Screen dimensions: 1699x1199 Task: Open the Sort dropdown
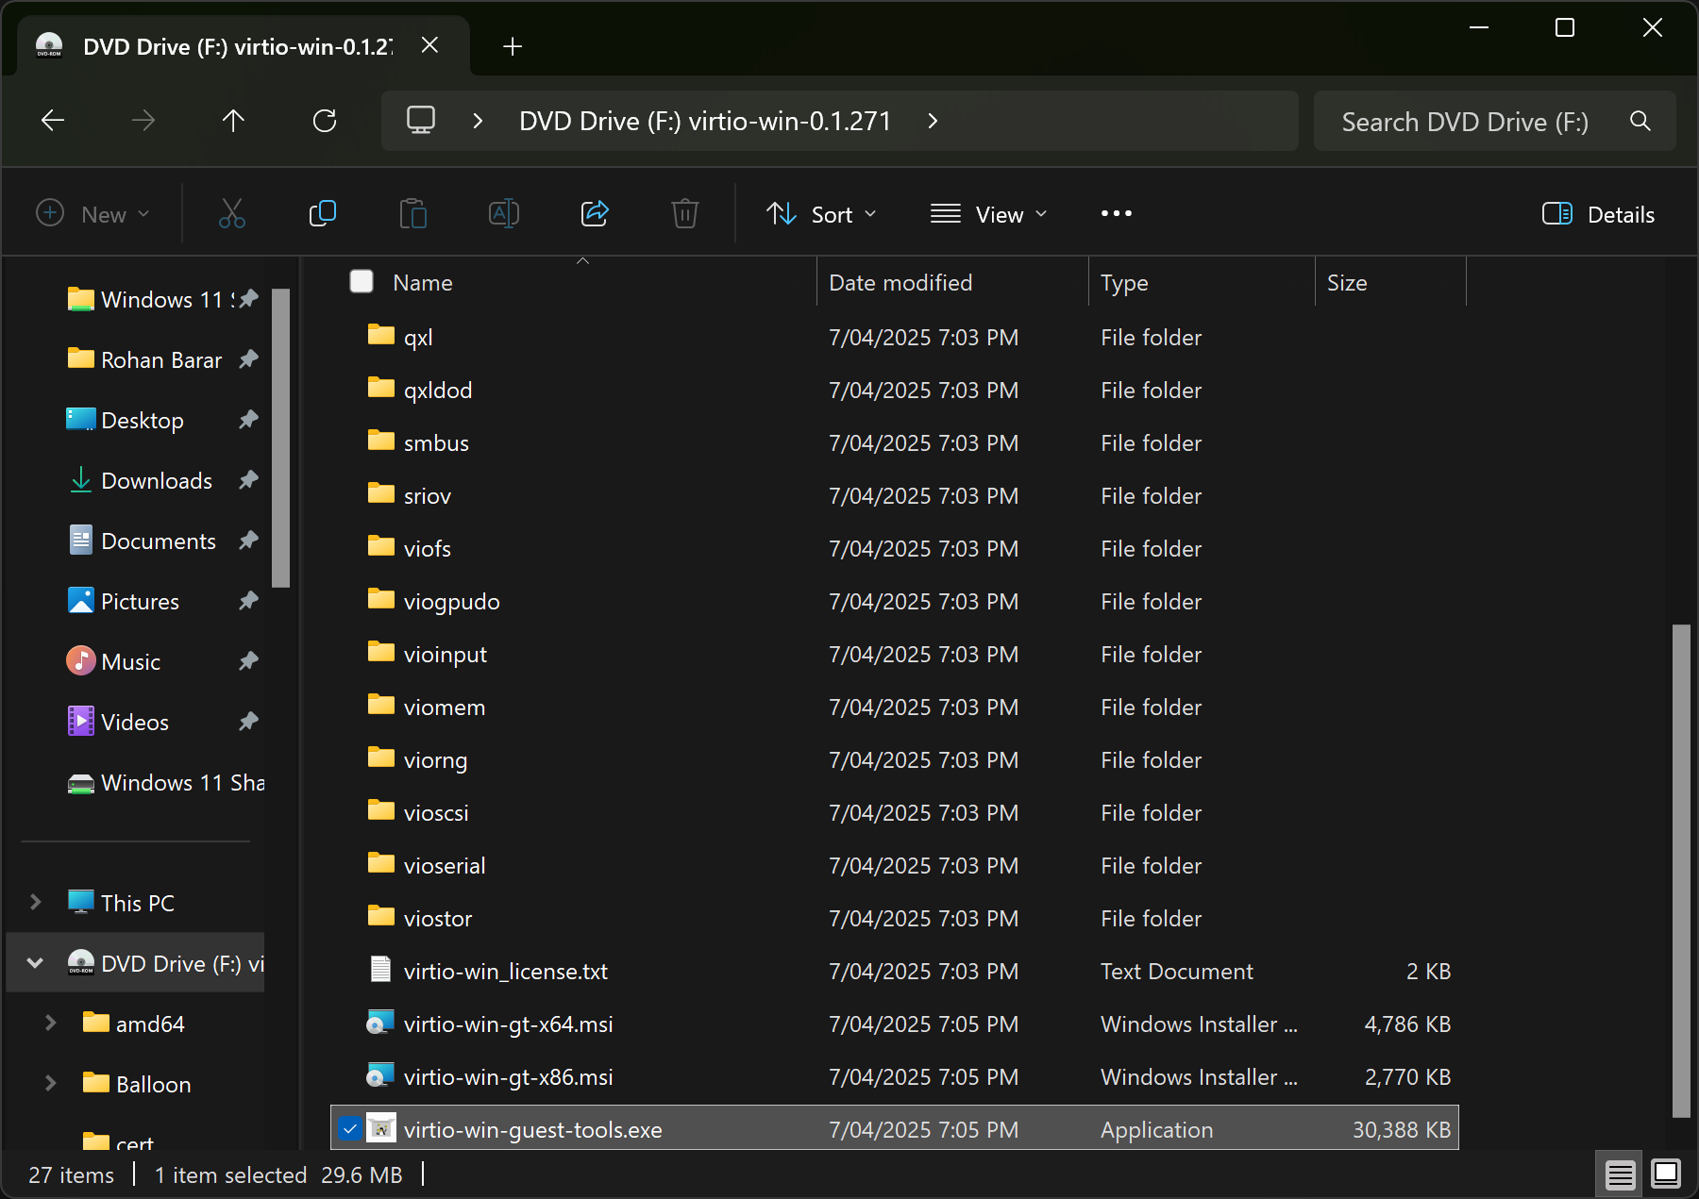[821, 214]
